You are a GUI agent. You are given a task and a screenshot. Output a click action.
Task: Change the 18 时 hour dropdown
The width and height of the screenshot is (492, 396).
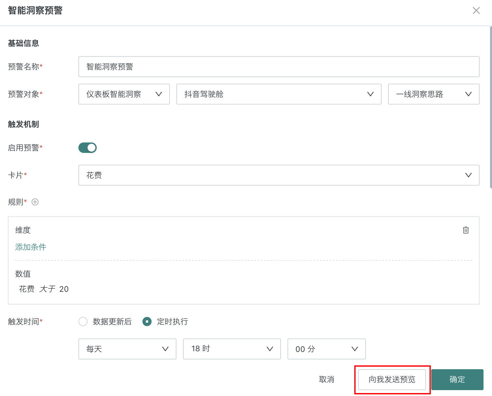point(232,349)
